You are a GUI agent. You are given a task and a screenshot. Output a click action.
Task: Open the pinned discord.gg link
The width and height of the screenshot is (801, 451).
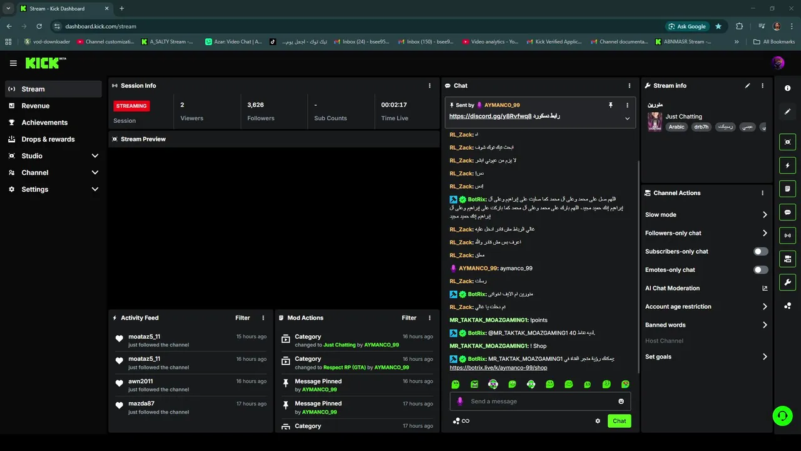click(x=490, y=117)
